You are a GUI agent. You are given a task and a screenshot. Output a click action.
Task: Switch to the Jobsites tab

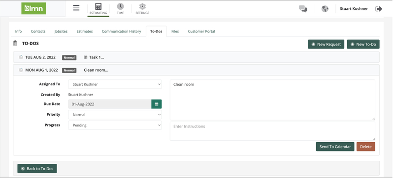[x=61, y=31]
